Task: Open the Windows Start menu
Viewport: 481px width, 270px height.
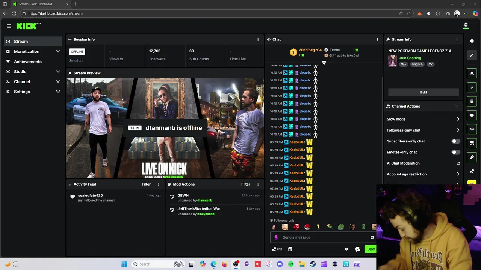Action: 124,264
